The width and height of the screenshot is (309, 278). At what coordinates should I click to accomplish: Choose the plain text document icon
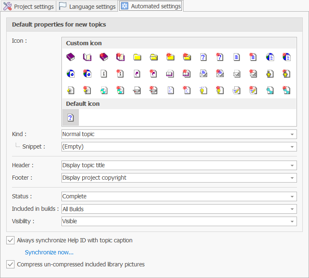click(236, 57)
